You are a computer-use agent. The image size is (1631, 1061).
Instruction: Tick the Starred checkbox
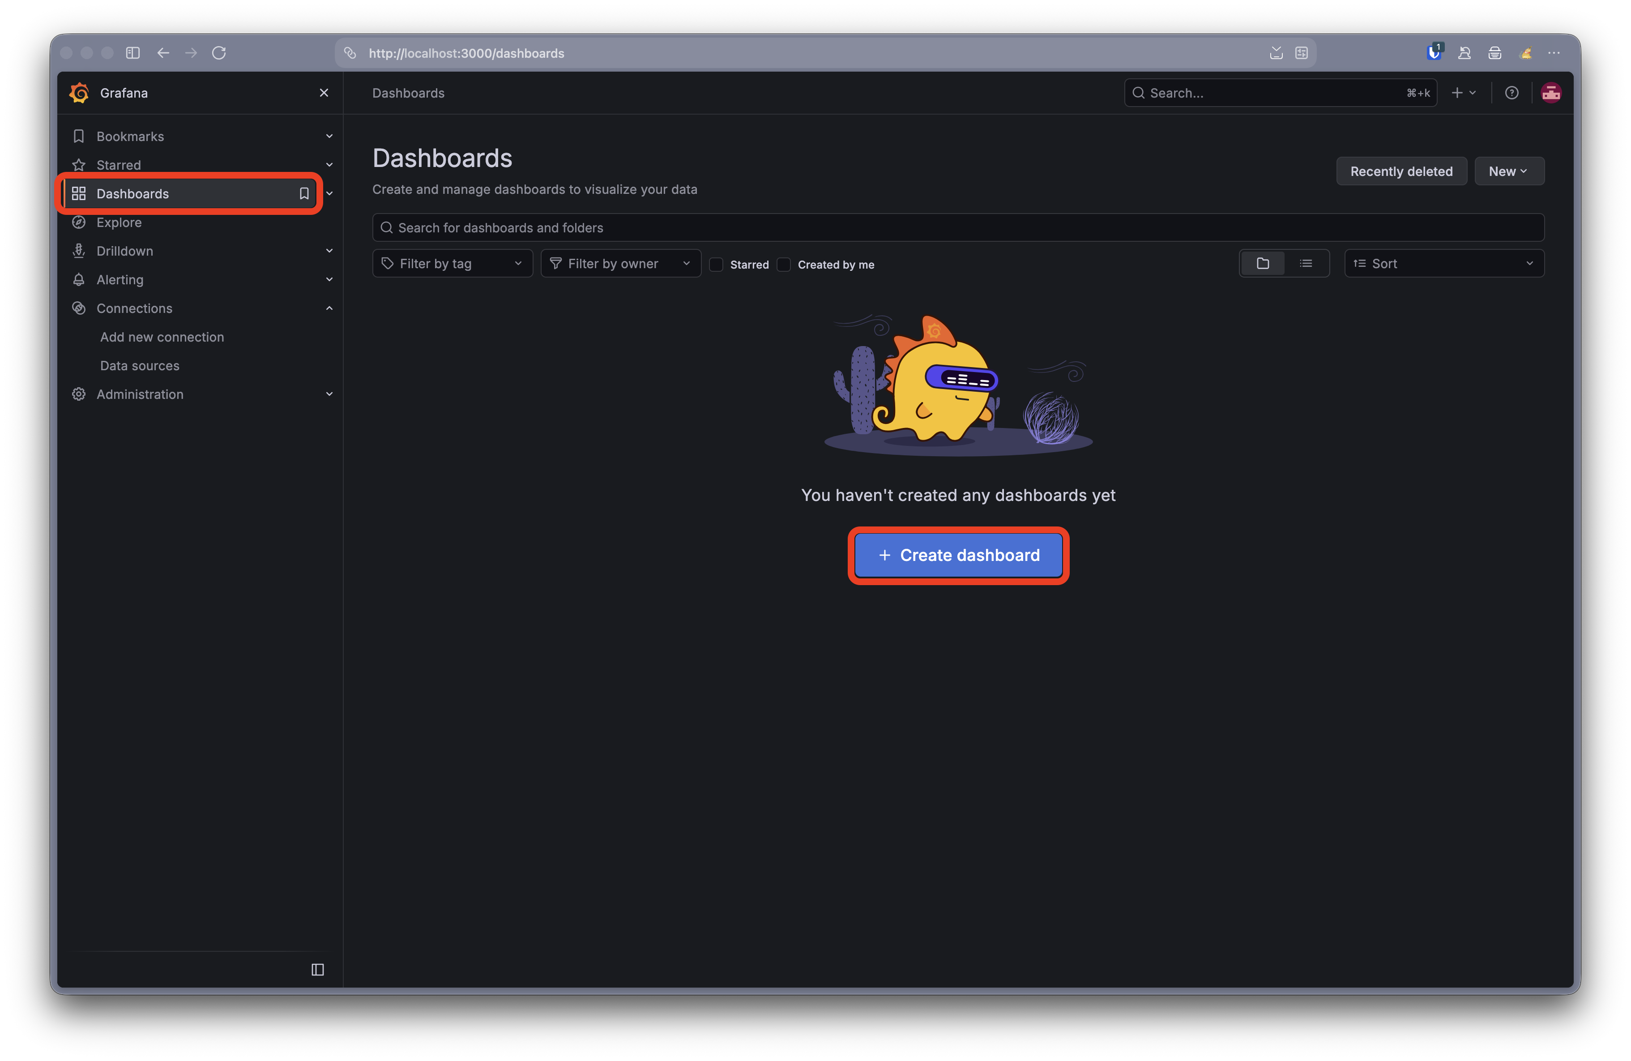(x=716, y=265)
